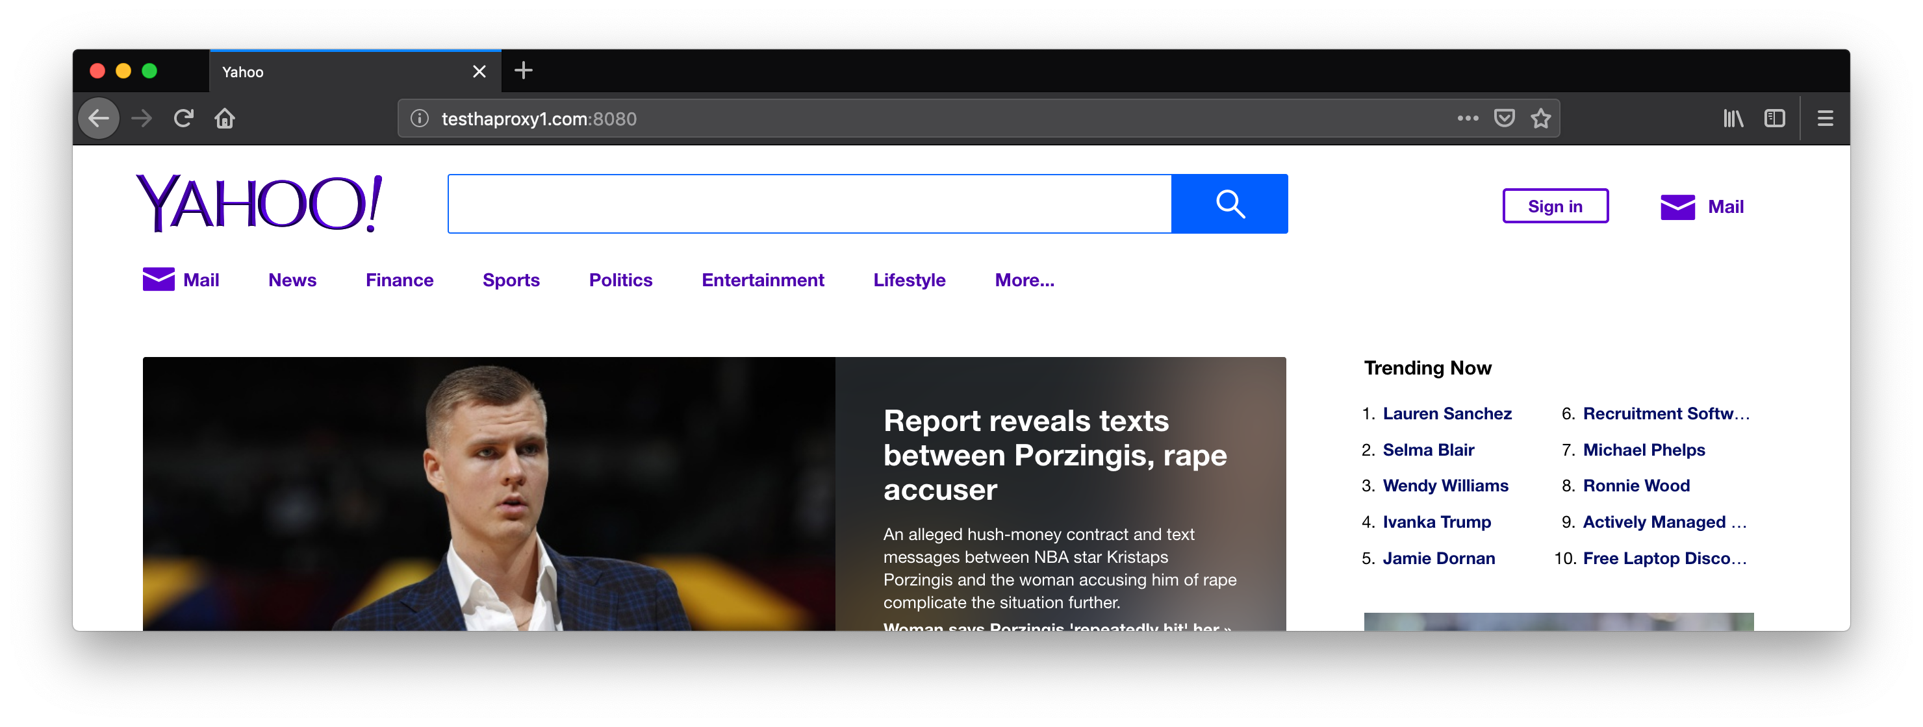
Task: Click the Porzingis story photo
Action: 489,493
